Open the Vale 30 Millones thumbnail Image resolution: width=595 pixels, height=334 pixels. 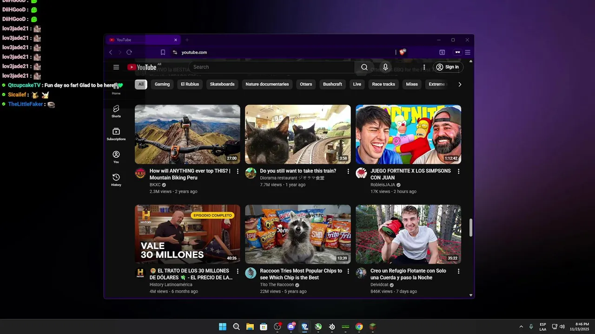(x=187, y=234)
